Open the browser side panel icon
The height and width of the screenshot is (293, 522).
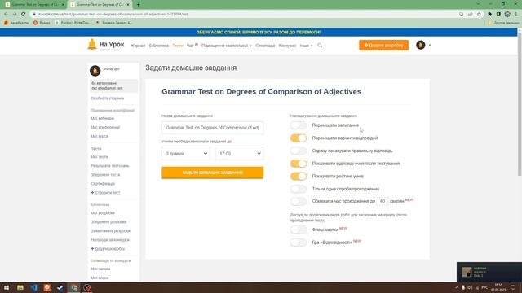pyautogui.click(x=498, y=15)
